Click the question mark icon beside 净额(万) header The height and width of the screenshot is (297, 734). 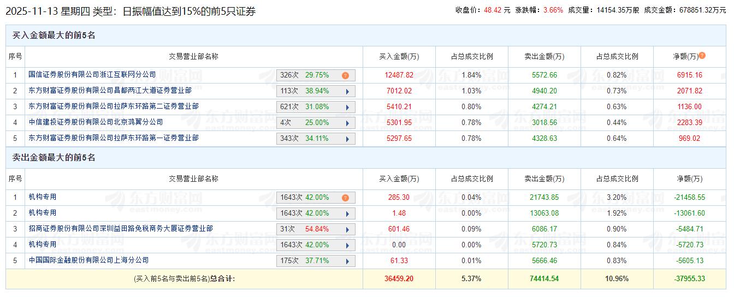click(x=702, y=56)
